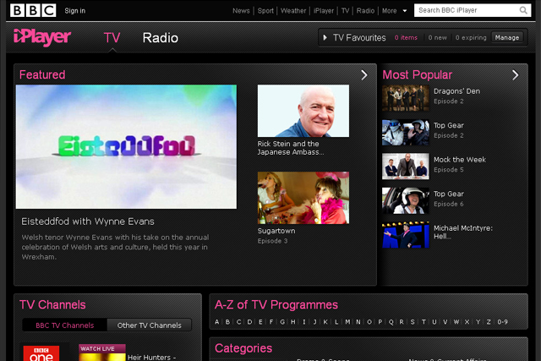This screenshot has height=361, width=541.
Task: Click the BBC logo
Action: 33,10
